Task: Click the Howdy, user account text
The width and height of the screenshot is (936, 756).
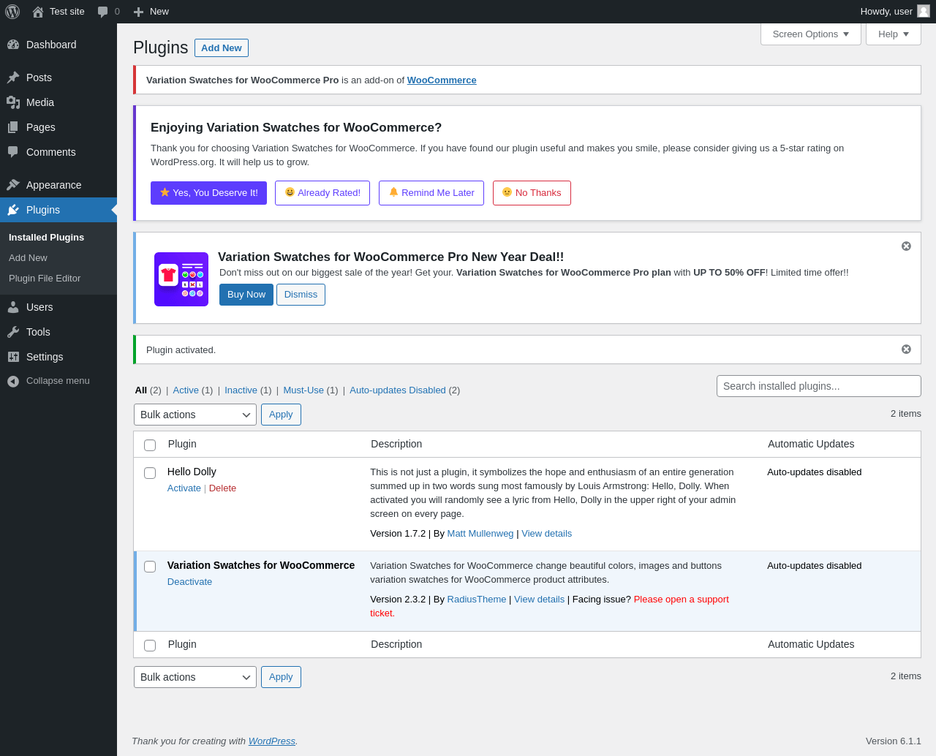Action: pyautogui.click(x=886, y=12)
